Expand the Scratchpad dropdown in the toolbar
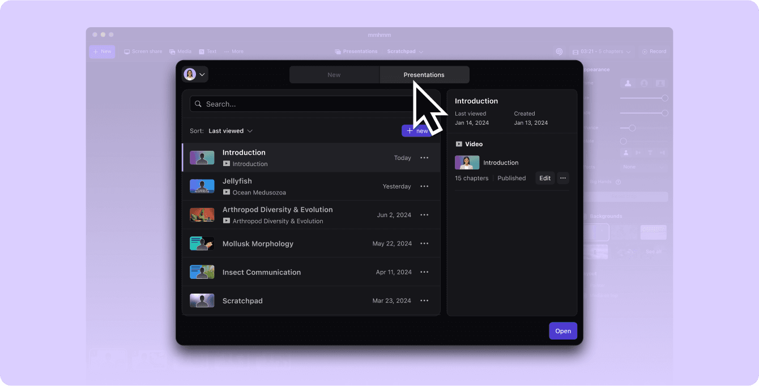The image size is (759, 386). coord(404,52)
